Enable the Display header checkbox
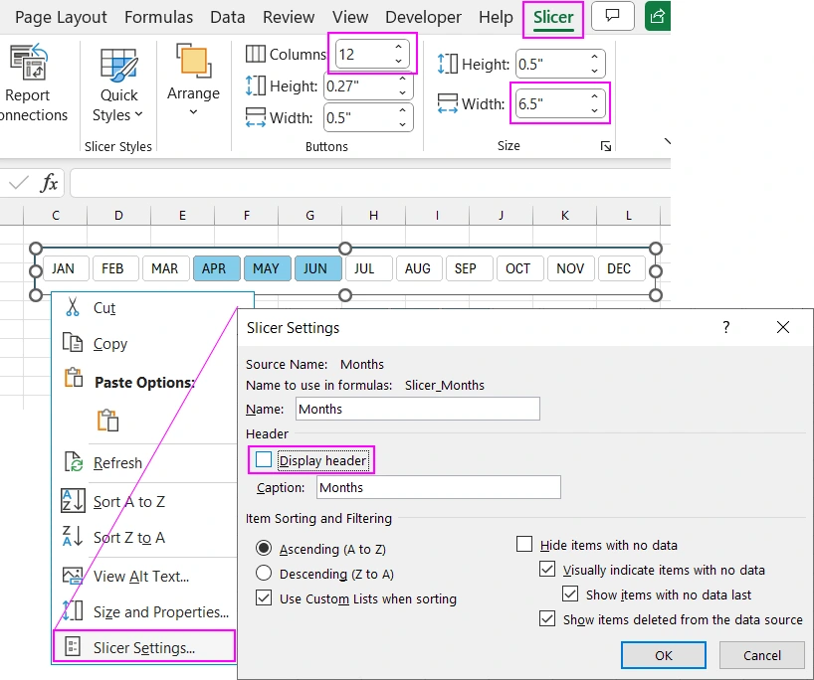814x680 pixels. click(x=265, y=459)
